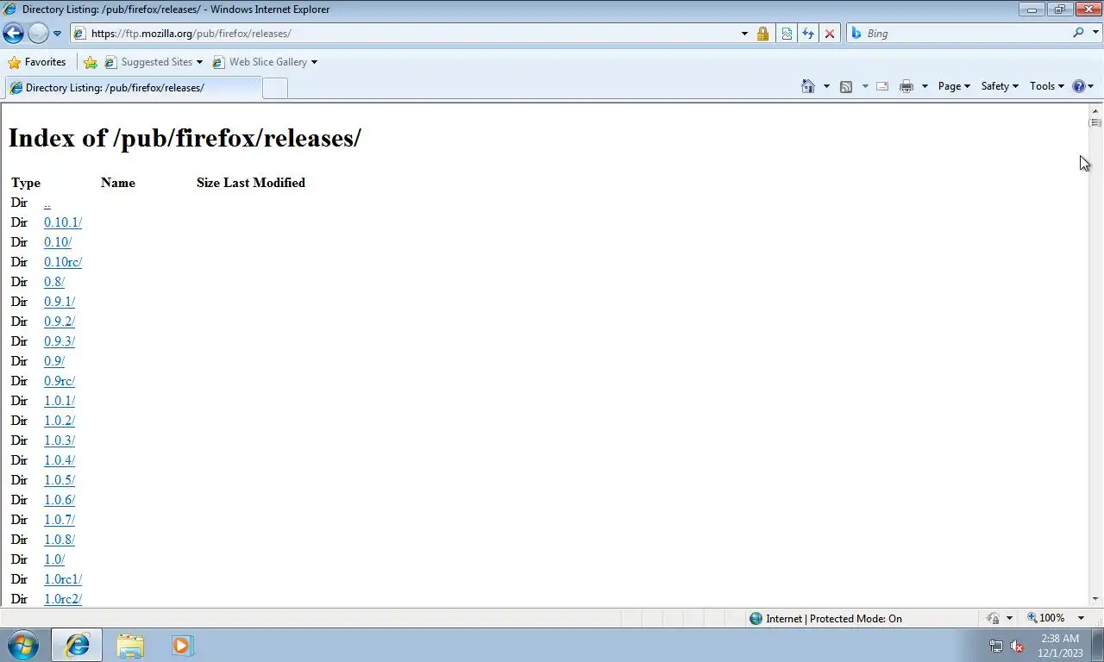Open the 1.0.1/ directory link
This screenshot has height=662, width=1104.
60,401
